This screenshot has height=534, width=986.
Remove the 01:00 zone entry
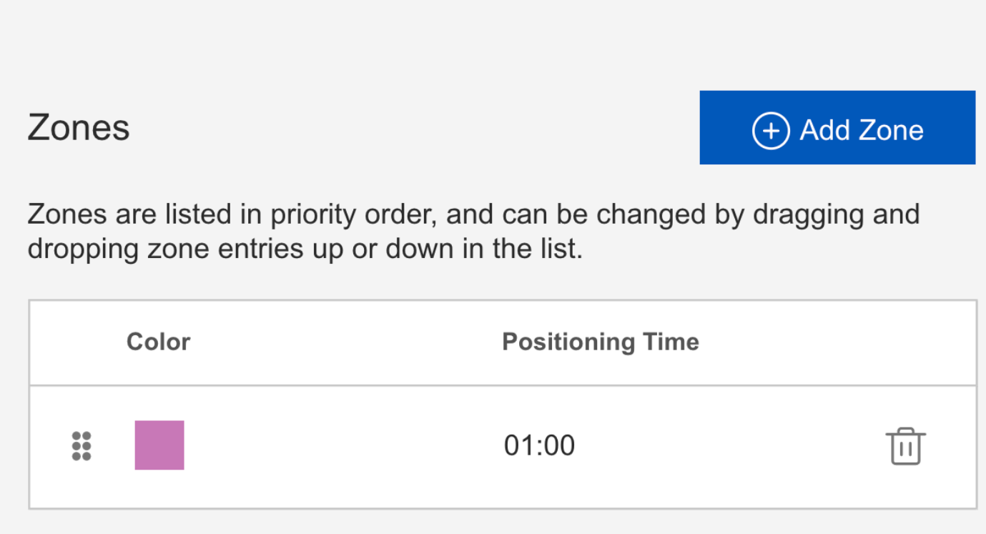pos(905,446)
